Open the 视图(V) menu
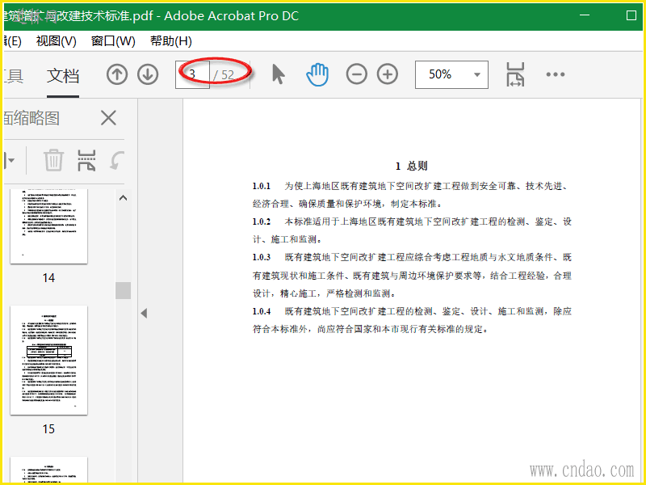 (x=57, y=41)
